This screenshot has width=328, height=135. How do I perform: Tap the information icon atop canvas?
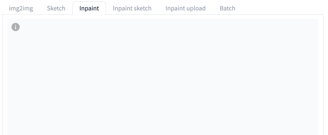(16, 27)
